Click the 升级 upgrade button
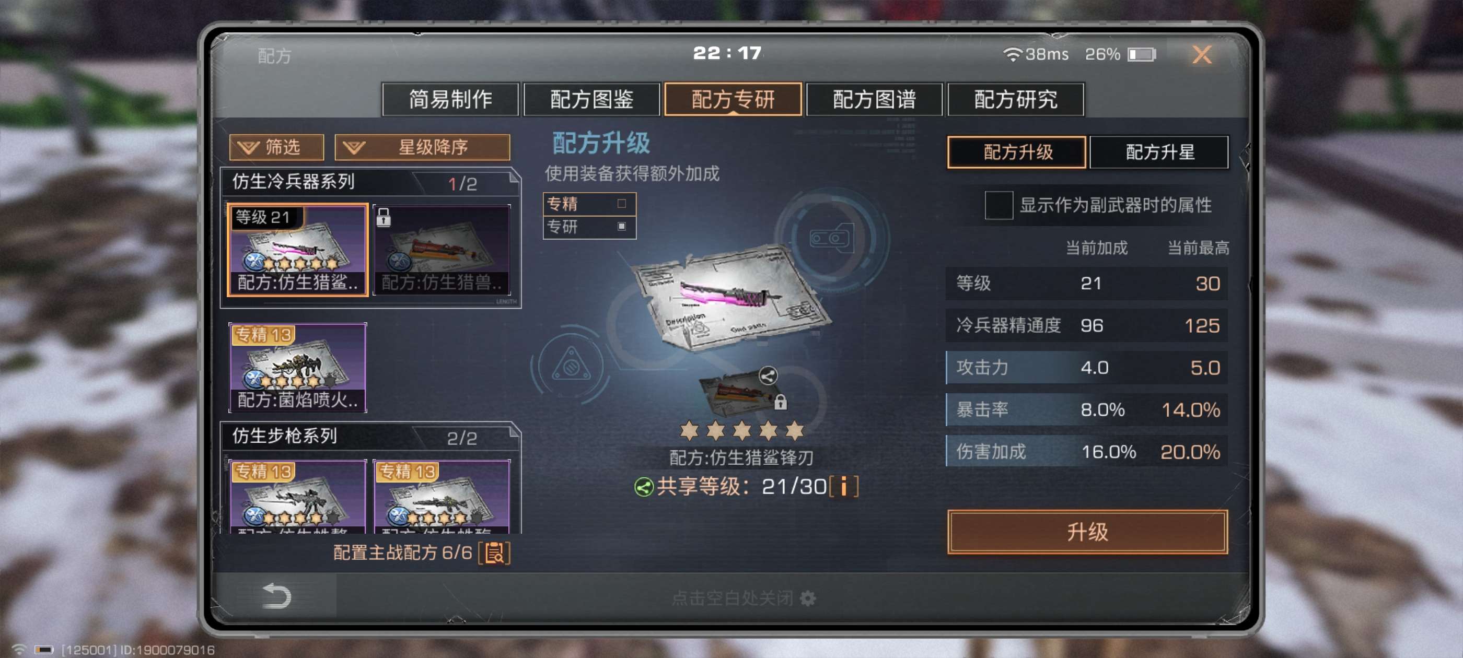The width and height of the screenshot is (1463, 658). pos(1087,532)
